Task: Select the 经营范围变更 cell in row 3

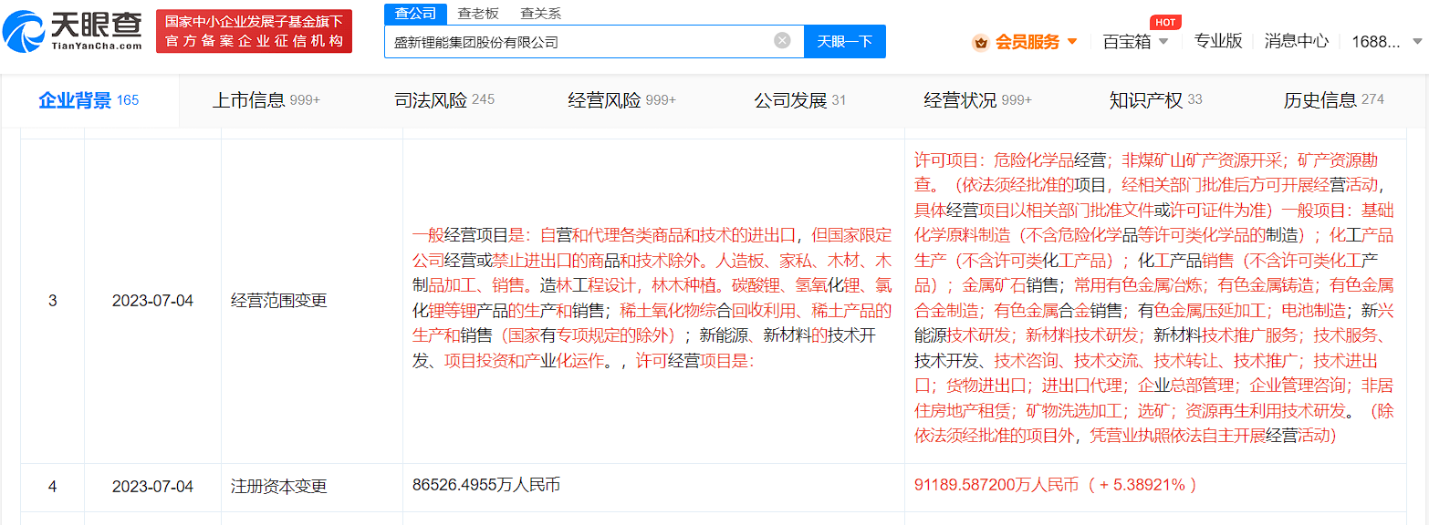Action: click(311, 300)
